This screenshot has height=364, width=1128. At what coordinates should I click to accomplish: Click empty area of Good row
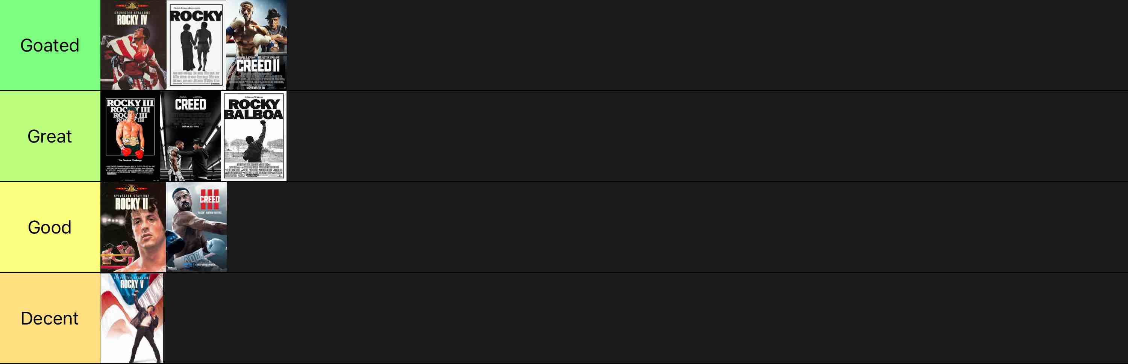pyautogui.click(x=678, y=228)
